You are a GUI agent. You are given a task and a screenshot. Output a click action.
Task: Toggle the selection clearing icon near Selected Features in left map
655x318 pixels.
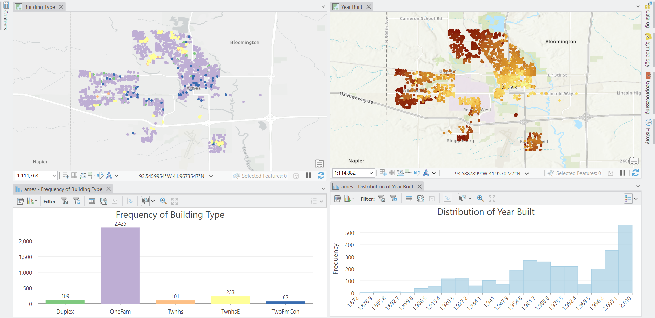(x=296, y=176)
